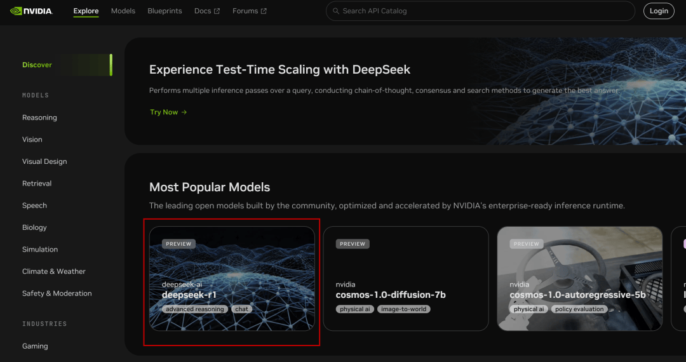Select Gaming under Industries

[x=35, y=346]
